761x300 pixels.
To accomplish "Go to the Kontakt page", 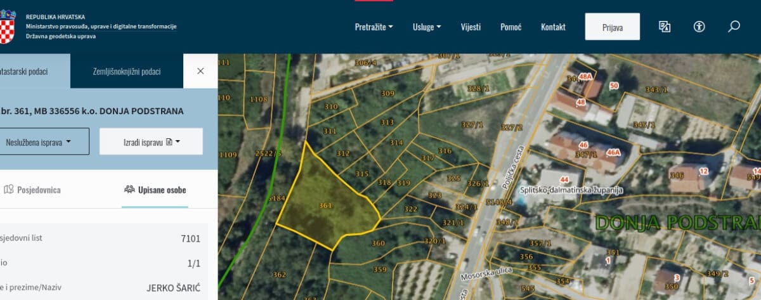I will point(553,27).
